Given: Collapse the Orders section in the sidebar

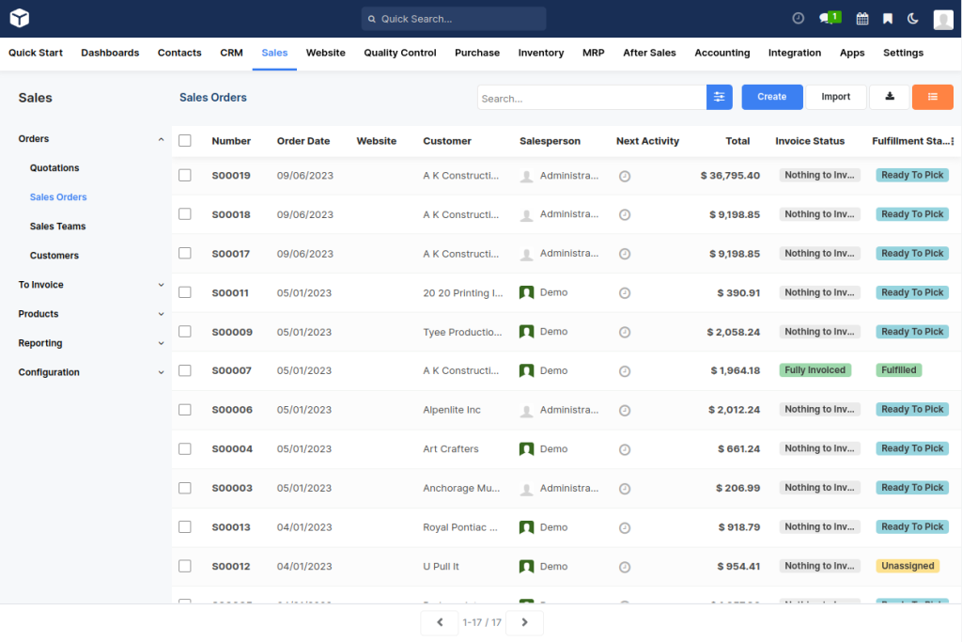Looking at the screenshot, I should pyautogui.click(x=161, y=138).
